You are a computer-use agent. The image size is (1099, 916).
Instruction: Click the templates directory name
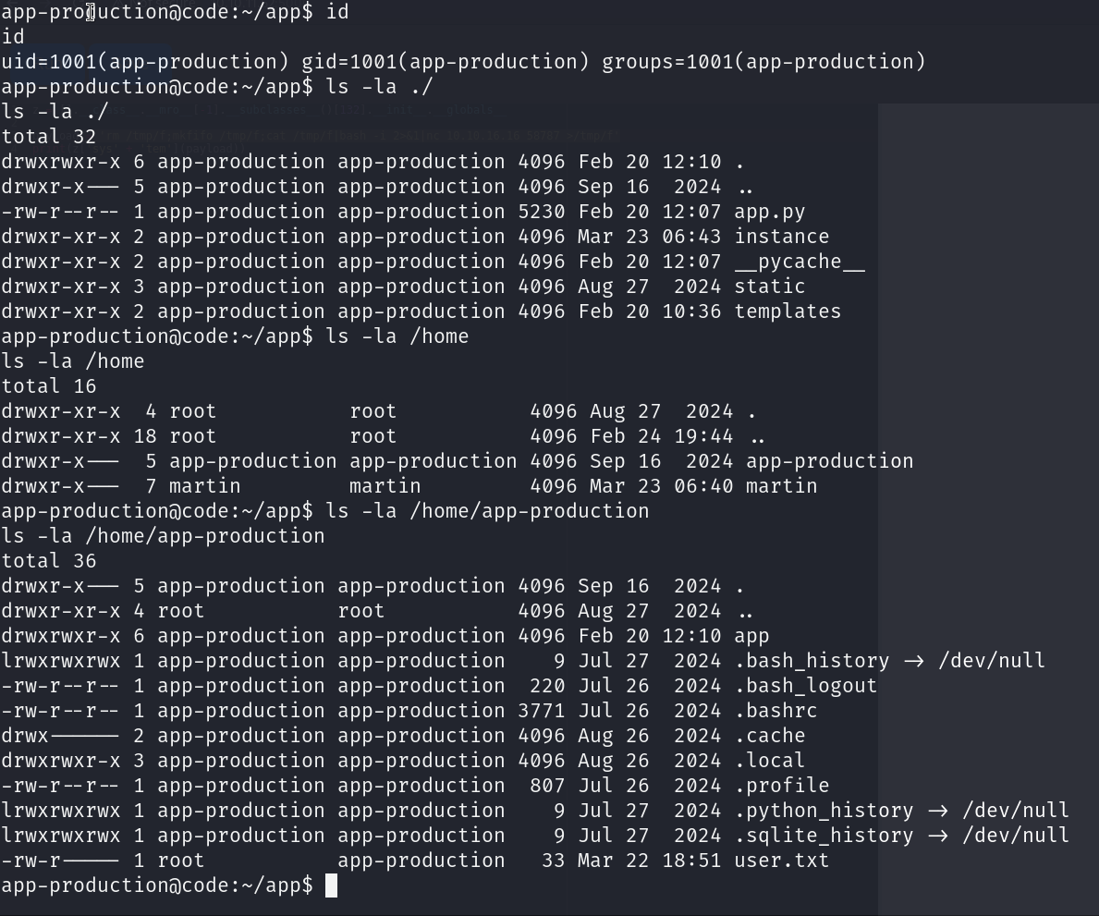point(788,311)
